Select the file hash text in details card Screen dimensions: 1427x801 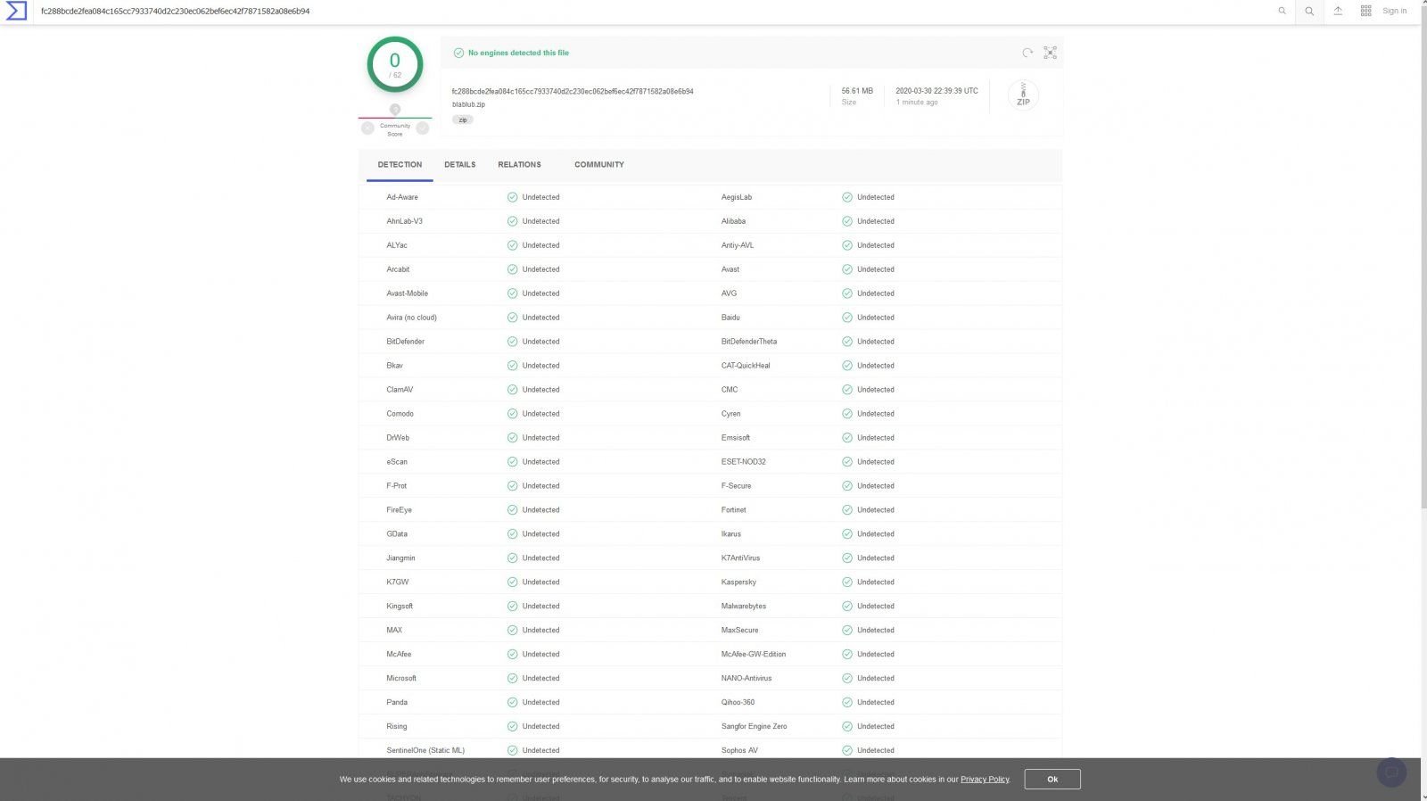point(573,91)
